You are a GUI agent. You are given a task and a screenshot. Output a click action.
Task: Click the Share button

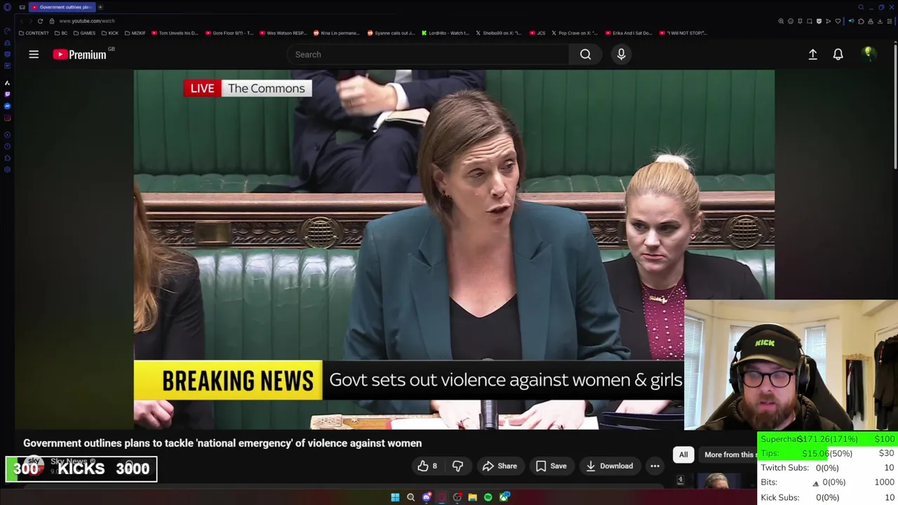coord(500,466)
